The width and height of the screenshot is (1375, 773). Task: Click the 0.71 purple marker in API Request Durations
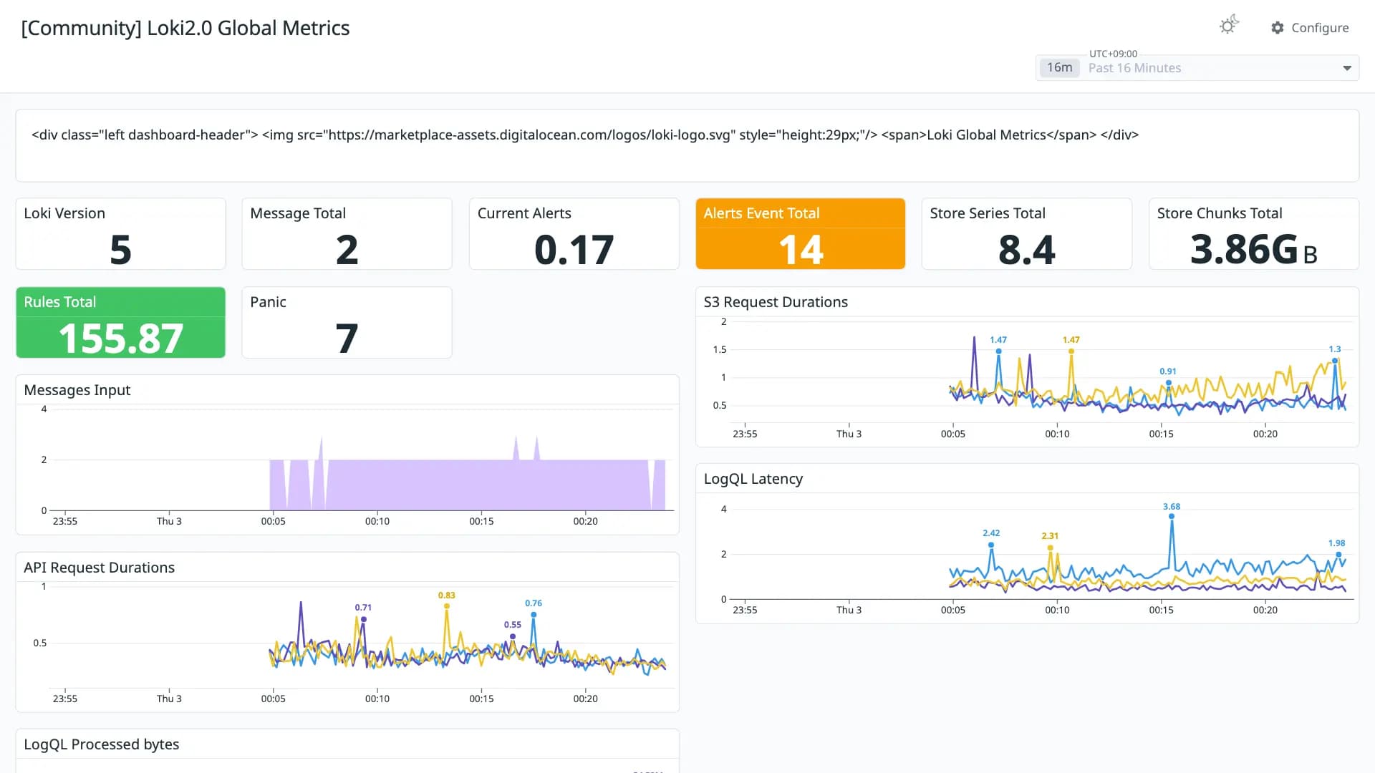point(364,619)
